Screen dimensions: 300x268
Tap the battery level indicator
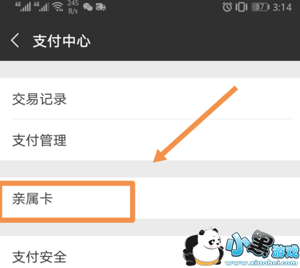(x=260, y=7)
